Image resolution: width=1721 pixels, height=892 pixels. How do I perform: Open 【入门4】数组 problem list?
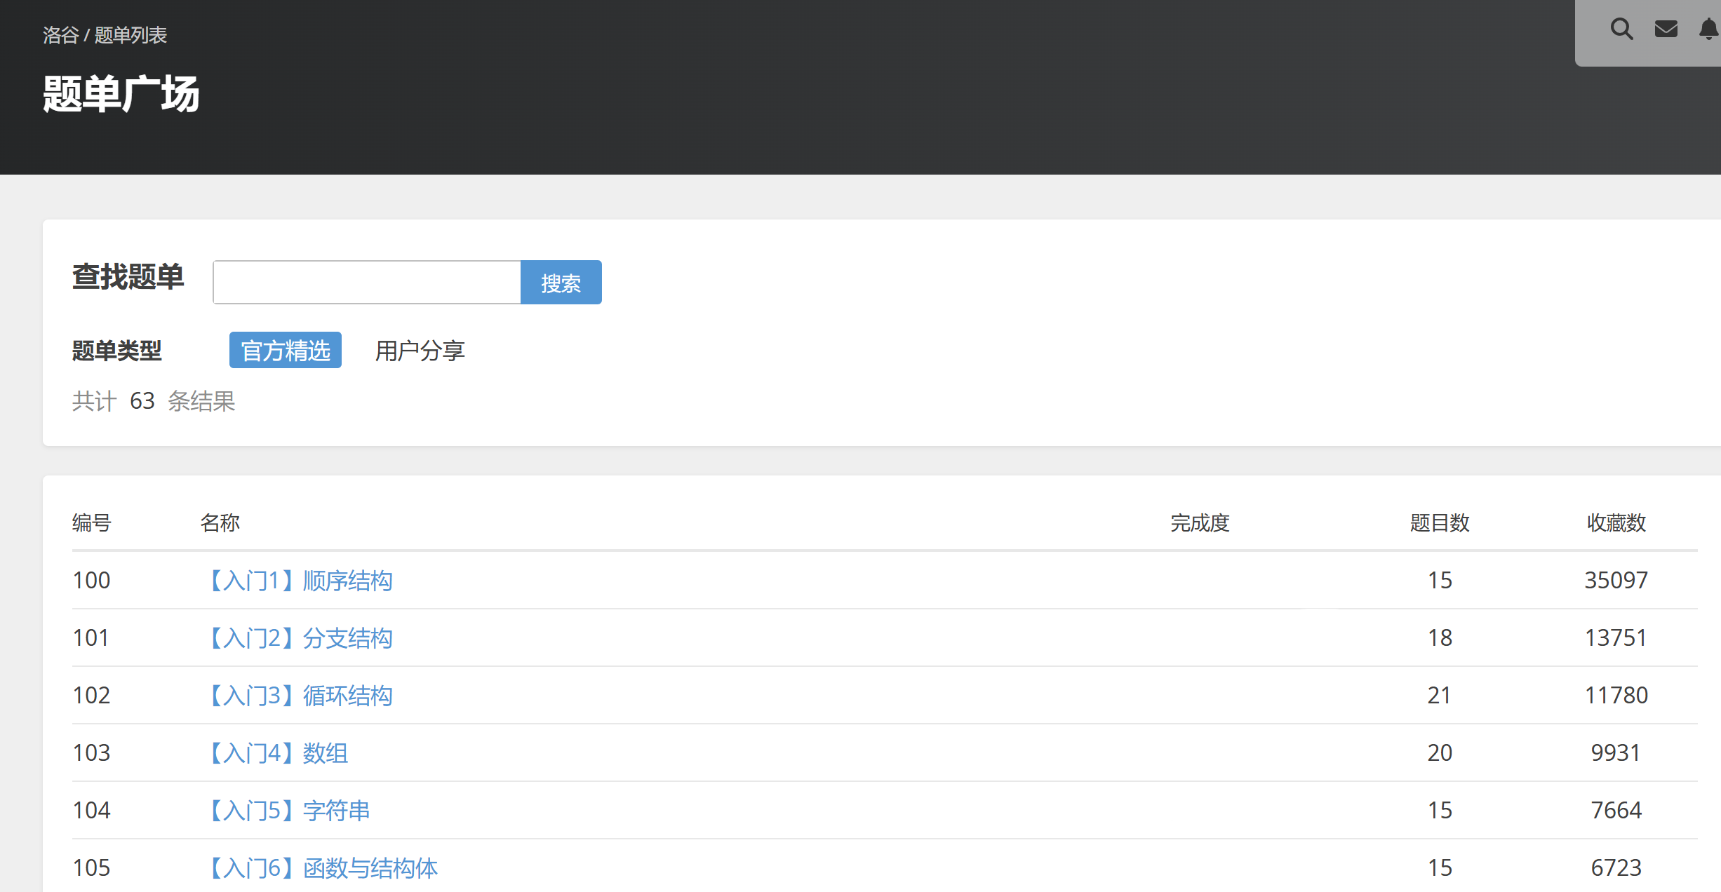(x=279, y=753)
